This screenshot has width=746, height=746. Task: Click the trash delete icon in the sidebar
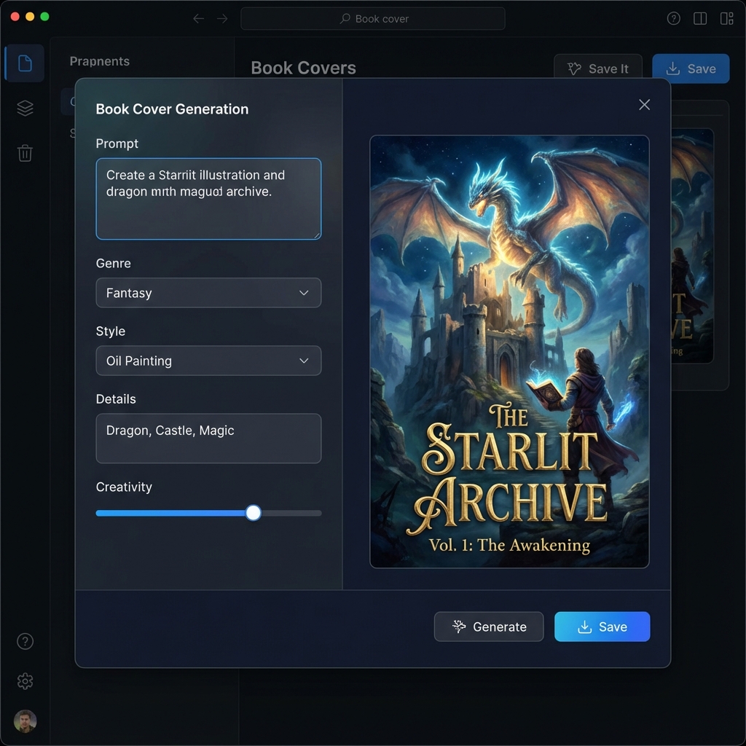pyautogui.click(x=25, y=153)
